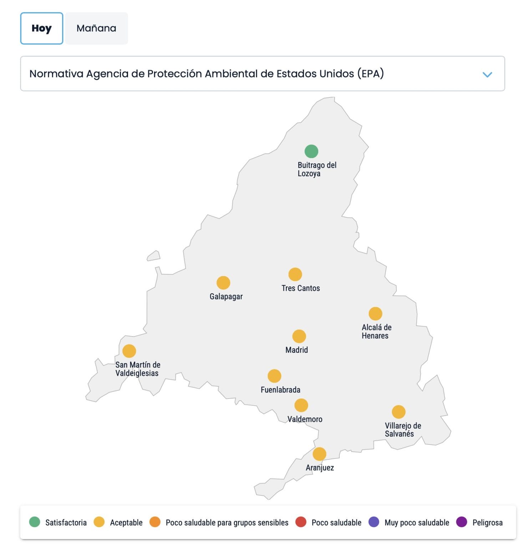This screenshot has height=548, width=523.
Task: Click the Fuenlabrada station marker
Action: (x=274, y=376)
